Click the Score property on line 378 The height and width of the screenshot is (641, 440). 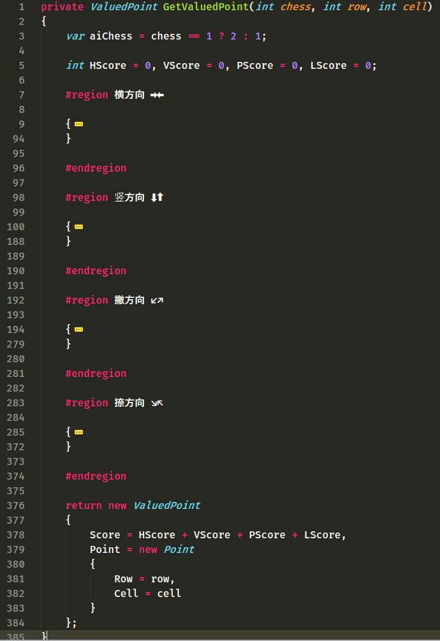105,535
